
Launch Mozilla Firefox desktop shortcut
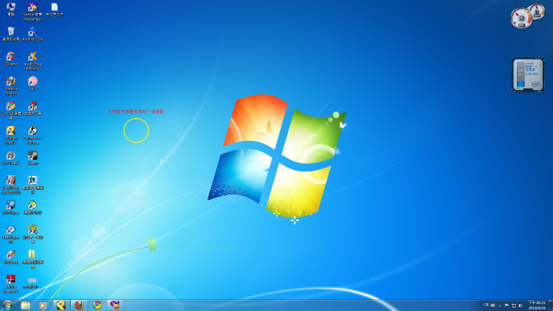coord(11,86)
